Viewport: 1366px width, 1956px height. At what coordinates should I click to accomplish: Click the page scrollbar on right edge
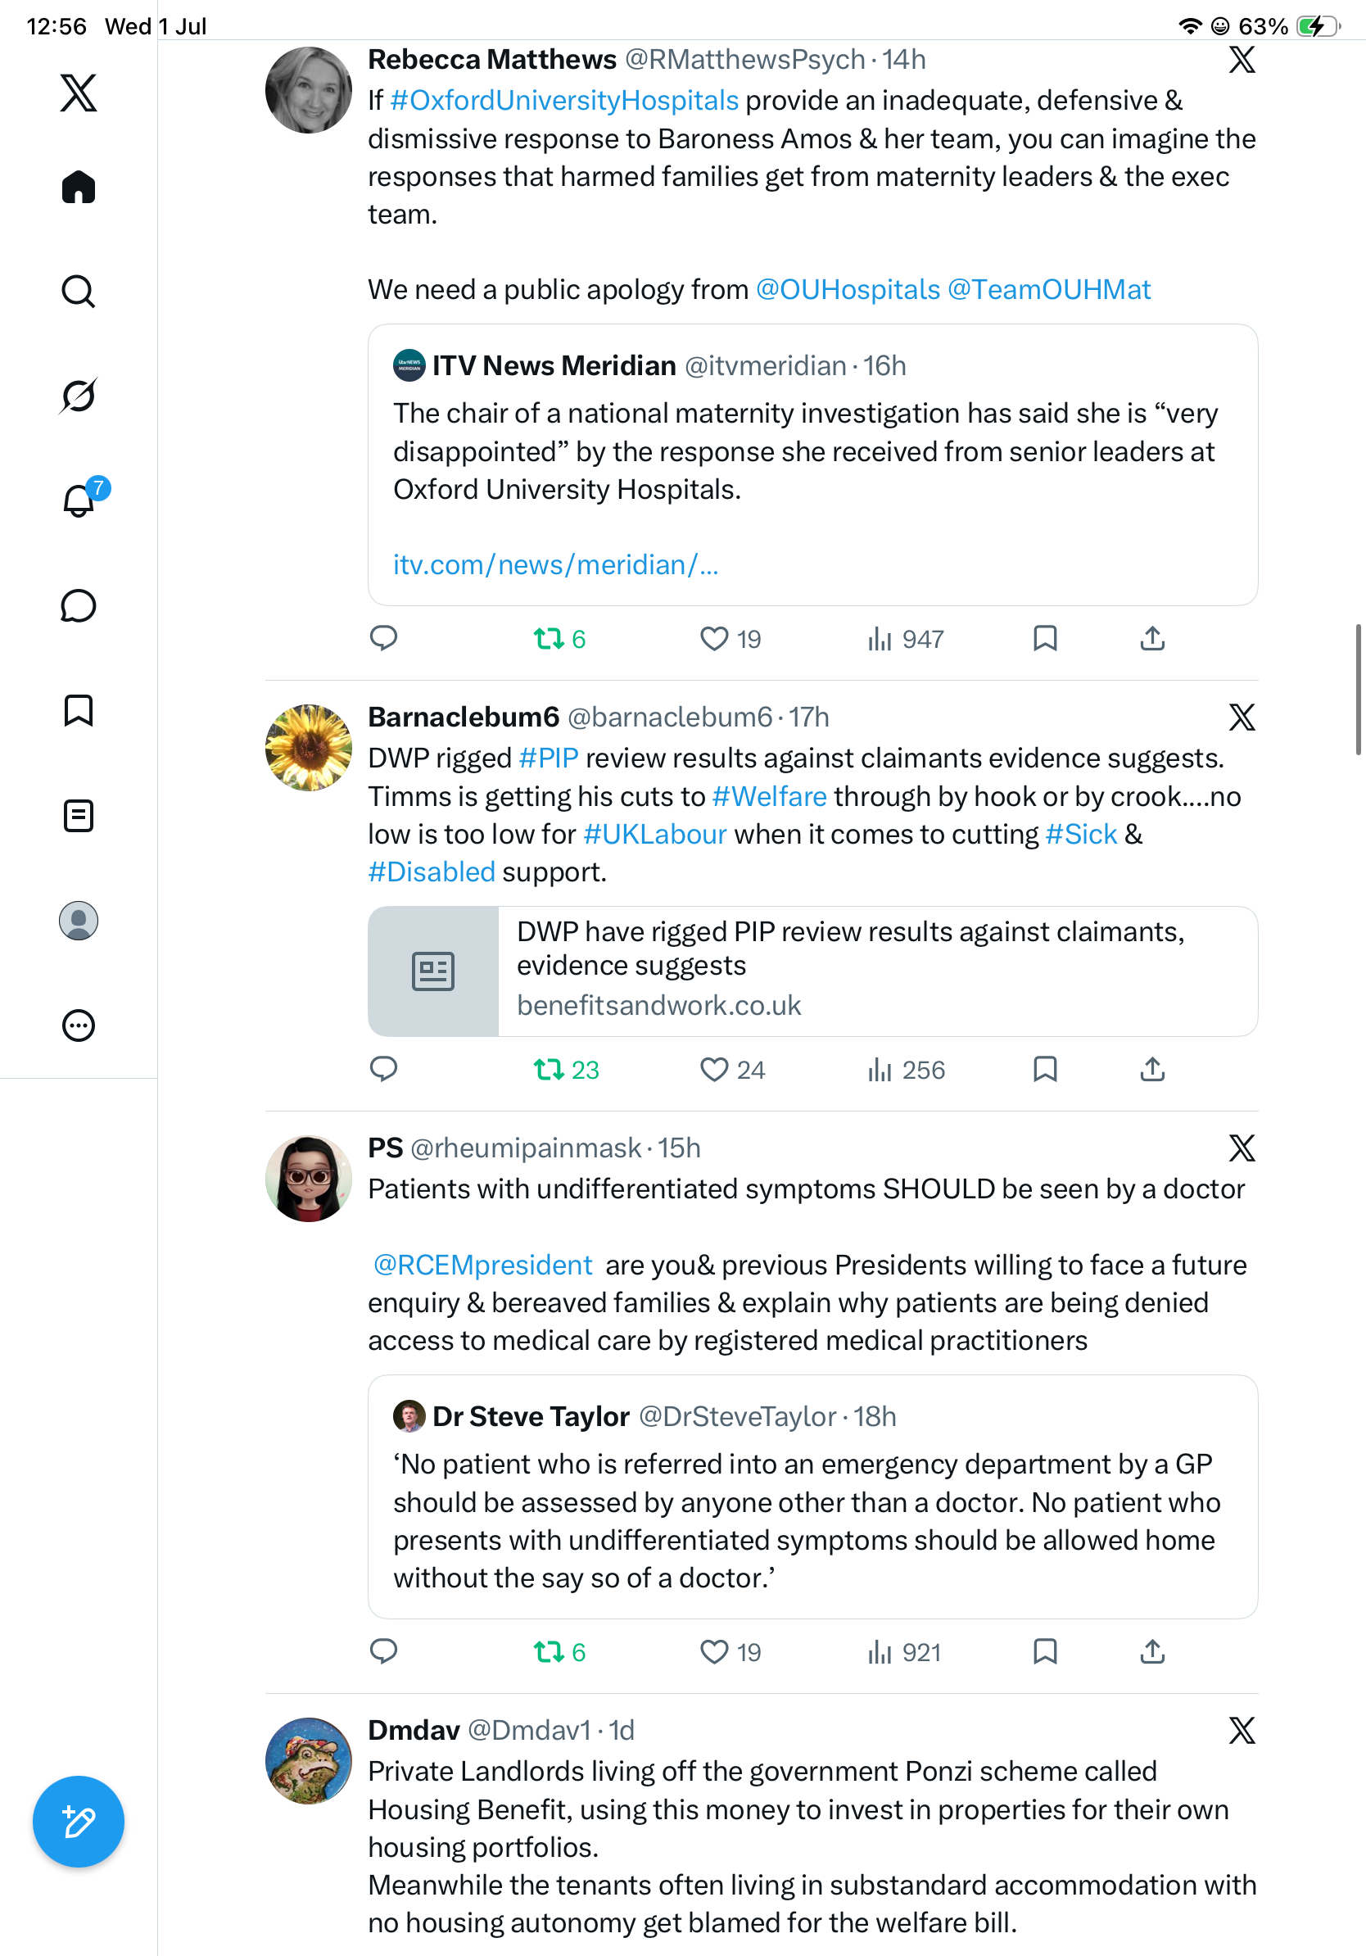click(1359, 689)
